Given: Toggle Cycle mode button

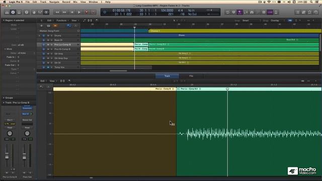Looking at the screenshot, I should tap(227, 12).
